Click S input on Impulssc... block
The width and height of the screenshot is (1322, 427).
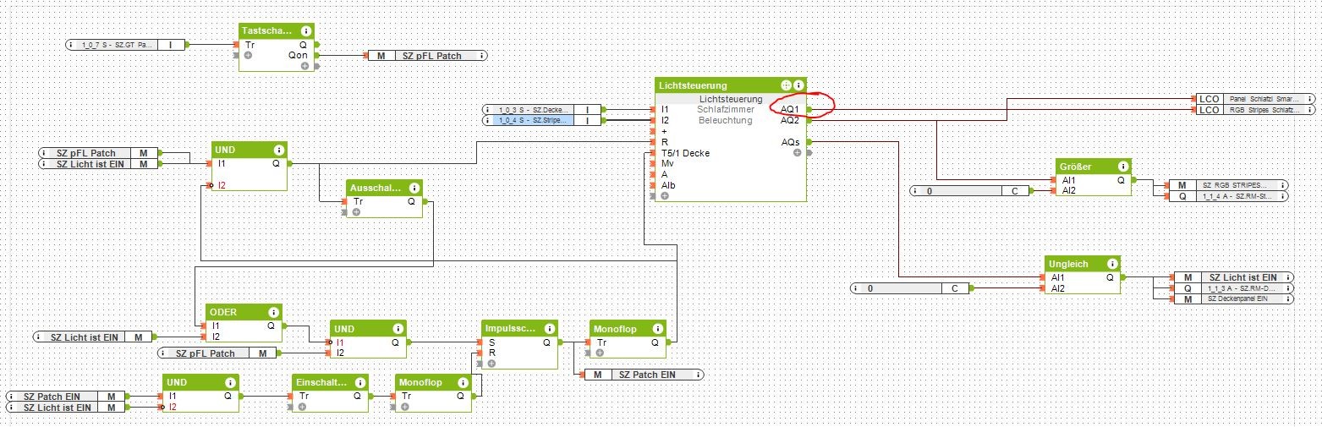[491, 342]
